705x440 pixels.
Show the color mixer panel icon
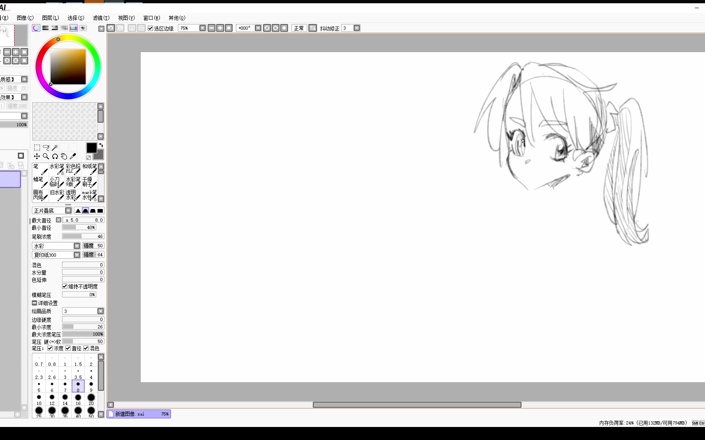(x=64, y=28)
